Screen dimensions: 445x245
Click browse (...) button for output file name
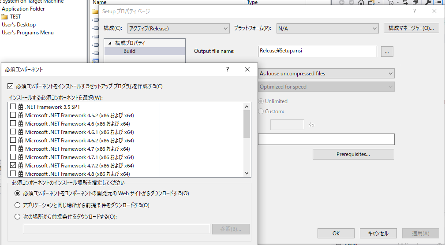[x=387, y=52]
